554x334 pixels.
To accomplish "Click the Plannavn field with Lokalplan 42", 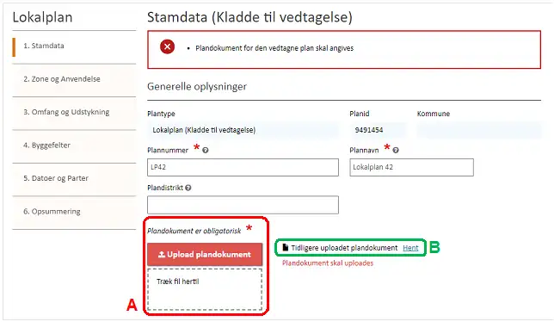I will [x=411, y=167].
